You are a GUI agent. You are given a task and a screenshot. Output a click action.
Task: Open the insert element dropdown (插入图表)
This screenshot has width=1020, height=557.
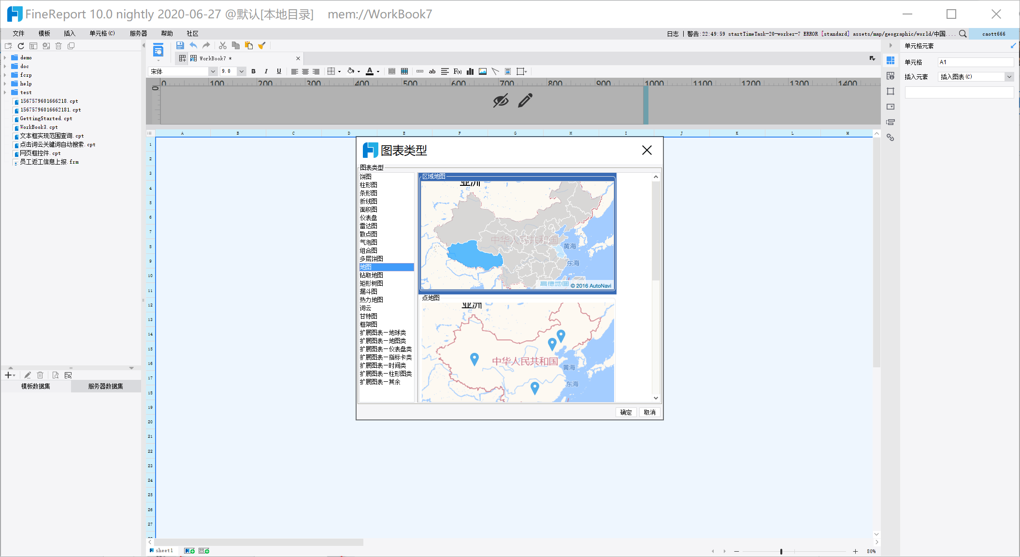point(1009,77)
